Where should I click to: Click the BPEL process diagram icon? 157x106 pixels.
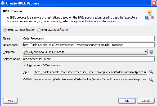coord(150,15)
